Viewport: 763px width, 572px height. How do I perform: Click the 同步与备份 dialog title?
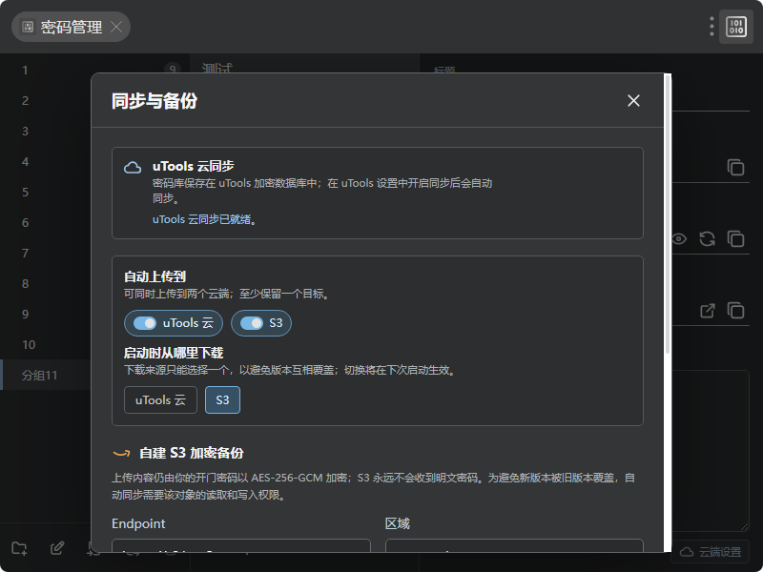click(x=155, y=101)
